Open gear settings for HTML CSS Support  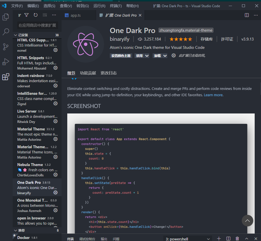(x=55, y=50)
